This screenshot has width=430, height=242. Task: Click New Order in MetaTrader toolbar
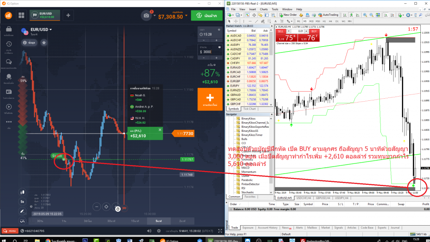(288, 15)
